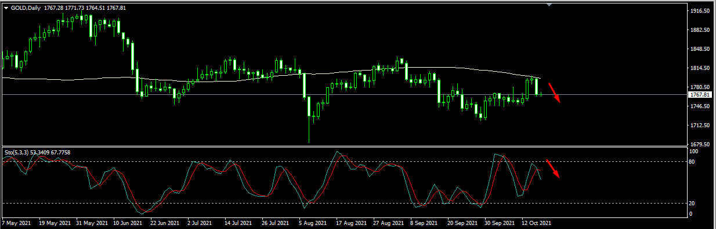Click the gray chart shift marker at top
716x229 pixels.
(549, 4)
